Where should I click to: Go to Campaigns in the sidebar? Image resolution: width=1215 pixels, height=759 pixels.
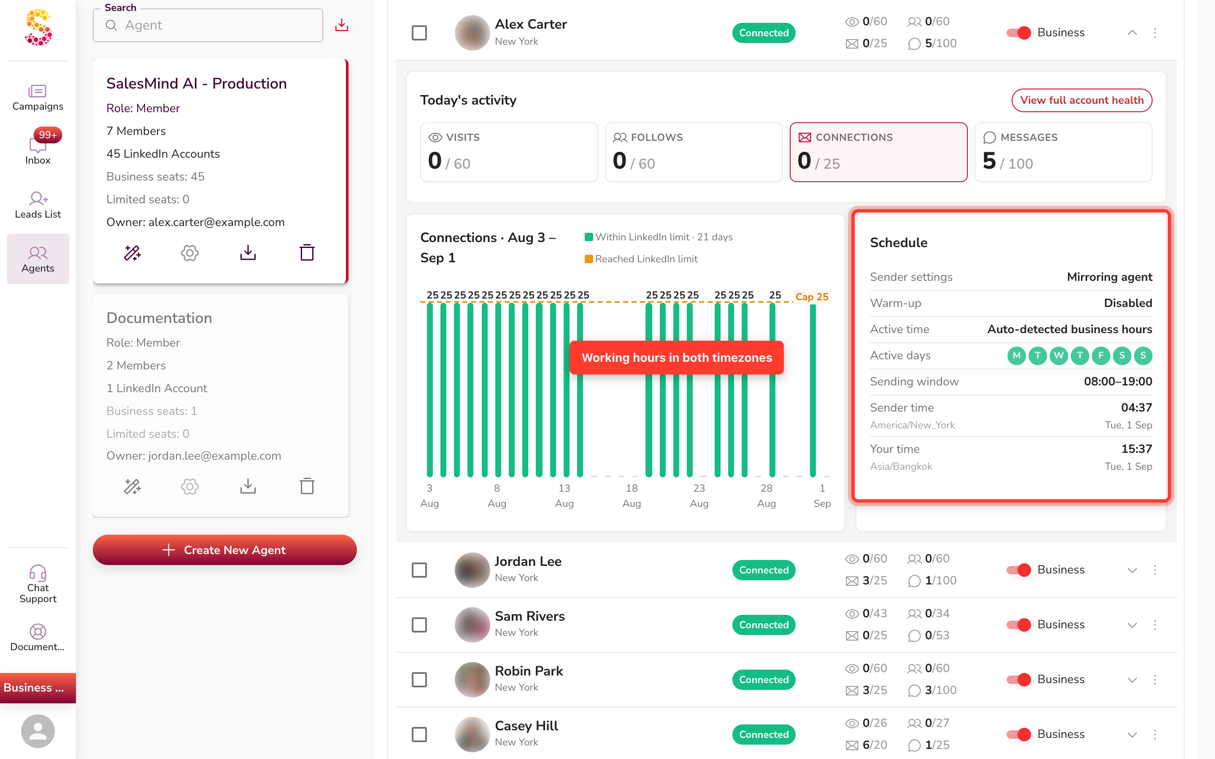pos(38,97)
